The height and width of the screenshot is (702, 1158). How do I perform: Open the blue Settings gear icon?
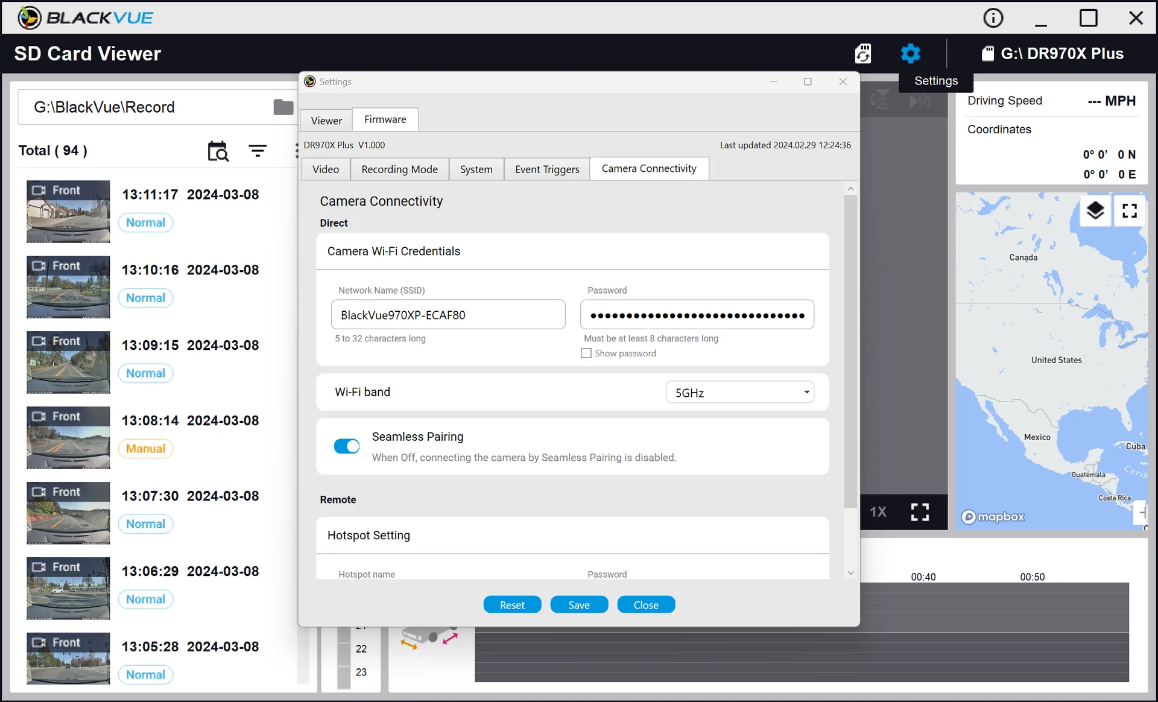pos(910,54)
